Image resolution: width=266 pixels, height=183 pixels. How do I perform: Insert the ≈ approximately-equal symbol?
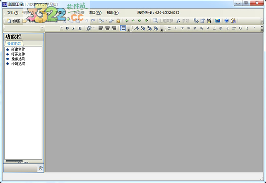tap(188, 28)
